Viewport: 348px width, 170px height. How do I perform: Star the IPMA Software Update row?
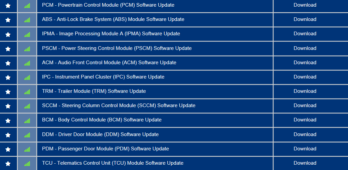click(8, 34)
